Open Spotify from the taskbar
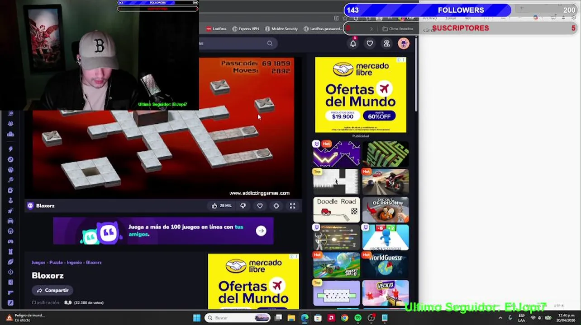Viewport: 581px width, 325px height. tap(358, 318)
